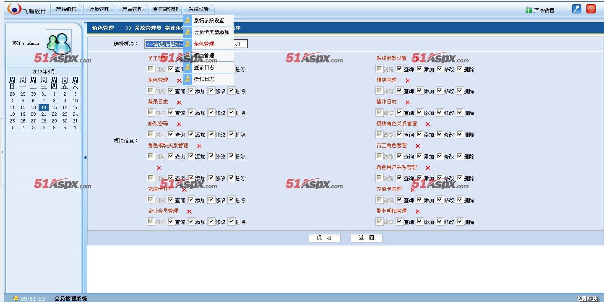Collapse the left sidebar with the arrow handle
Image resolution: width=604 pixels, height=302 pixels.
pos(85,157)
